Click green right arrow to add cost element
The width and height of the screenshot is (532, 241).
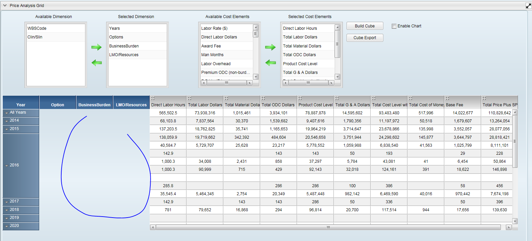(270, 47)
